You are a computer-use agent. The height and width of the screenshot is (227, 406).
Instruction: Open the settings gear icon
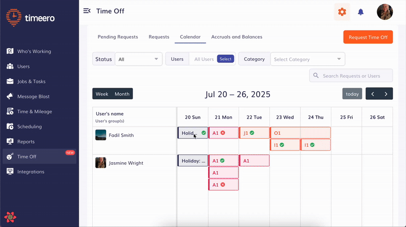pyautogui.click(x=342, y=12)
